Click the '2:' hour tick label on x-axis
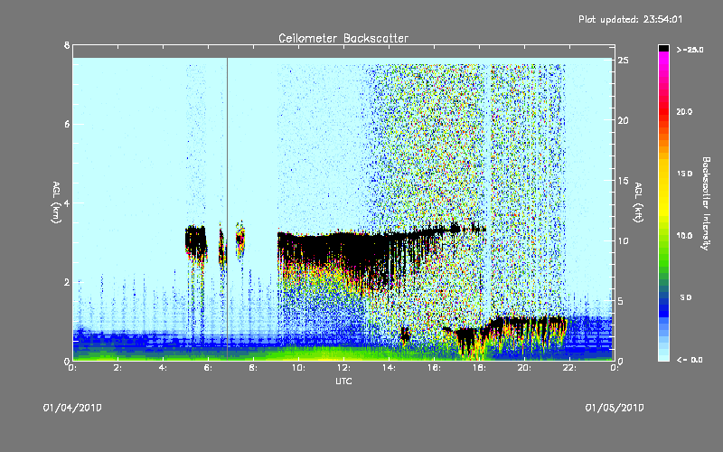723x452 pixels. tap(118, 368)
